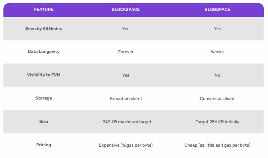Image resolution: width=268 pixels, height=158 pixels.
Task: Click the 'Weeks' blobspace cell
Action: (217, 52)
